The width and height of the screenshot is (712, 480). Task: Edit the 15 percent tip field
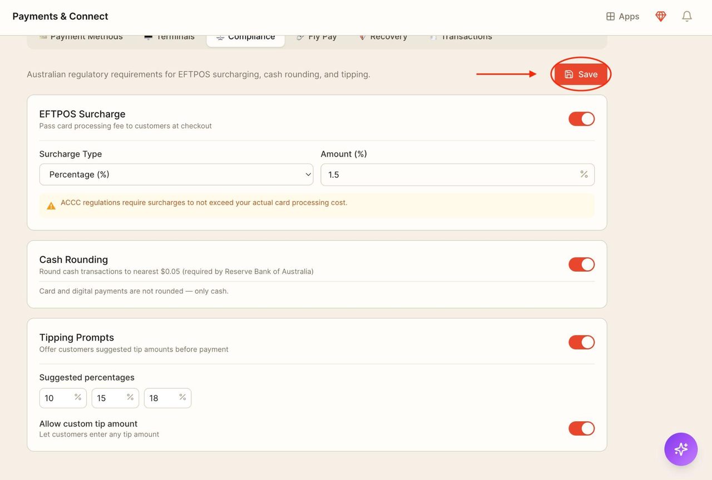[115, 398]
